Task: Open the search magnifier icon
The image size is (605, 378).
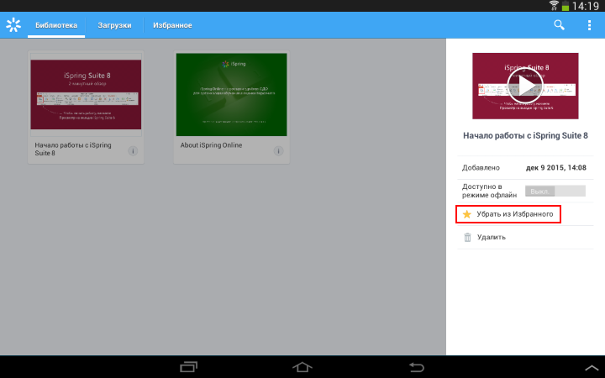Action: (559, 25)
